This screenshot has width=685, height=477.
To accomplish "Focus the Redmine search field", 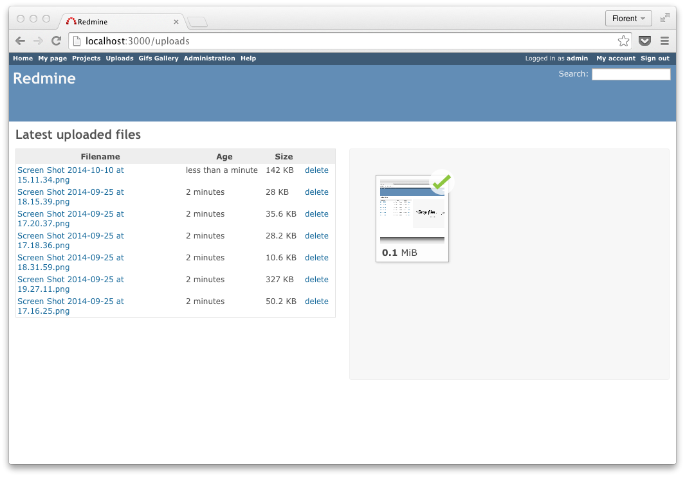I will click(631, 75).
